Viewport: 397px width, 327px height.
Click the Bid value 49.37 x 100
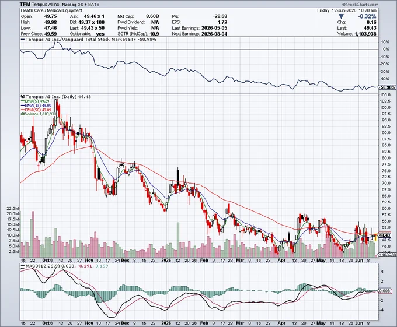pyautogui.click(x=90, y=22)
